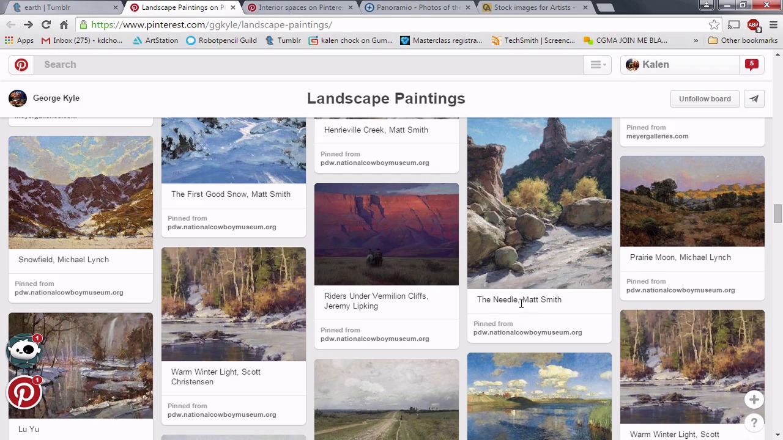Go forward in browser

point(28,24)
